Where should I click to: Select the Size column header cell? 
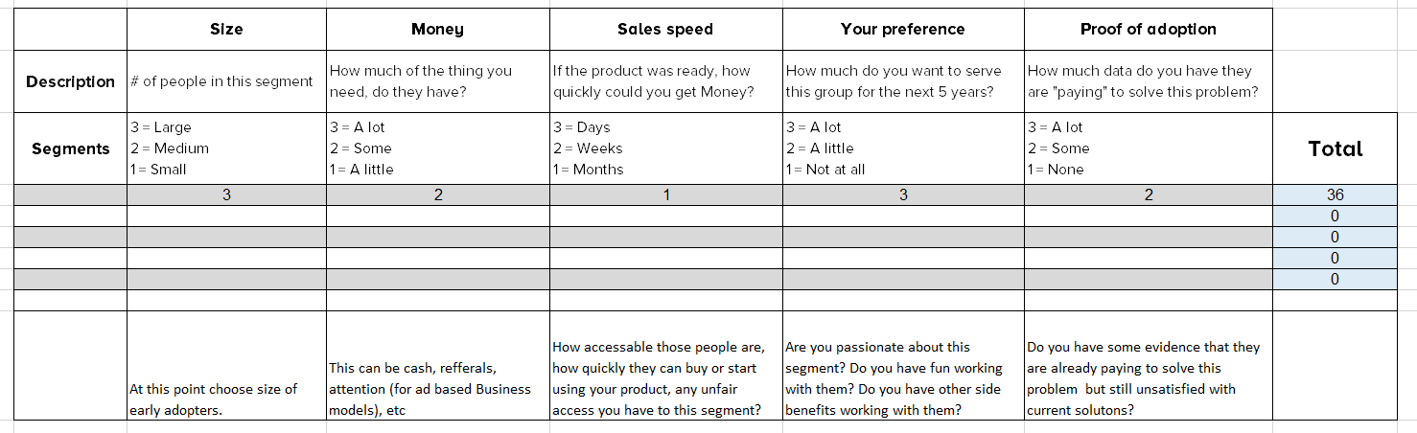point(226,29)
